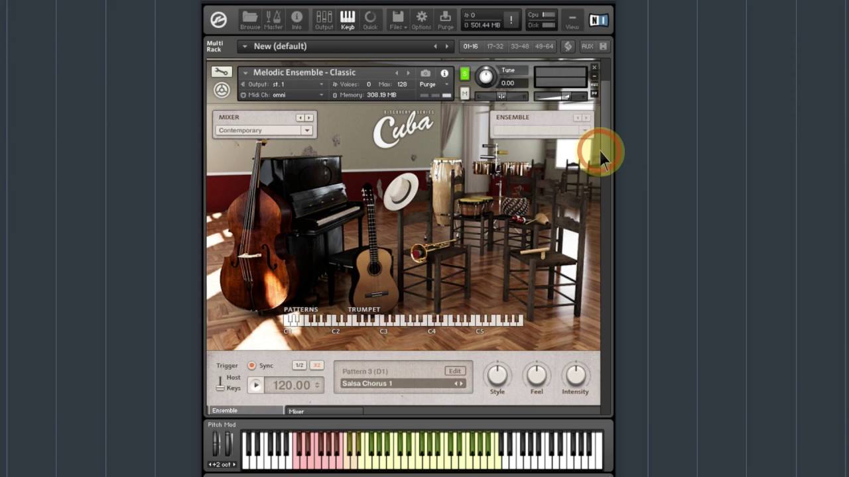Open the multi preset dropdown arrow
The image size is (849, 477).
pos(245,46)
